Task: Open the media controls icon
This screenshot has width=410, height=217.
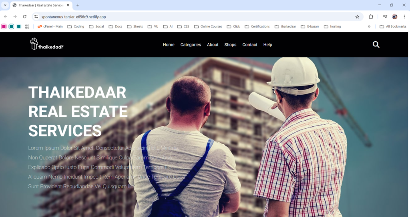Action: click(x=385, y=17)
